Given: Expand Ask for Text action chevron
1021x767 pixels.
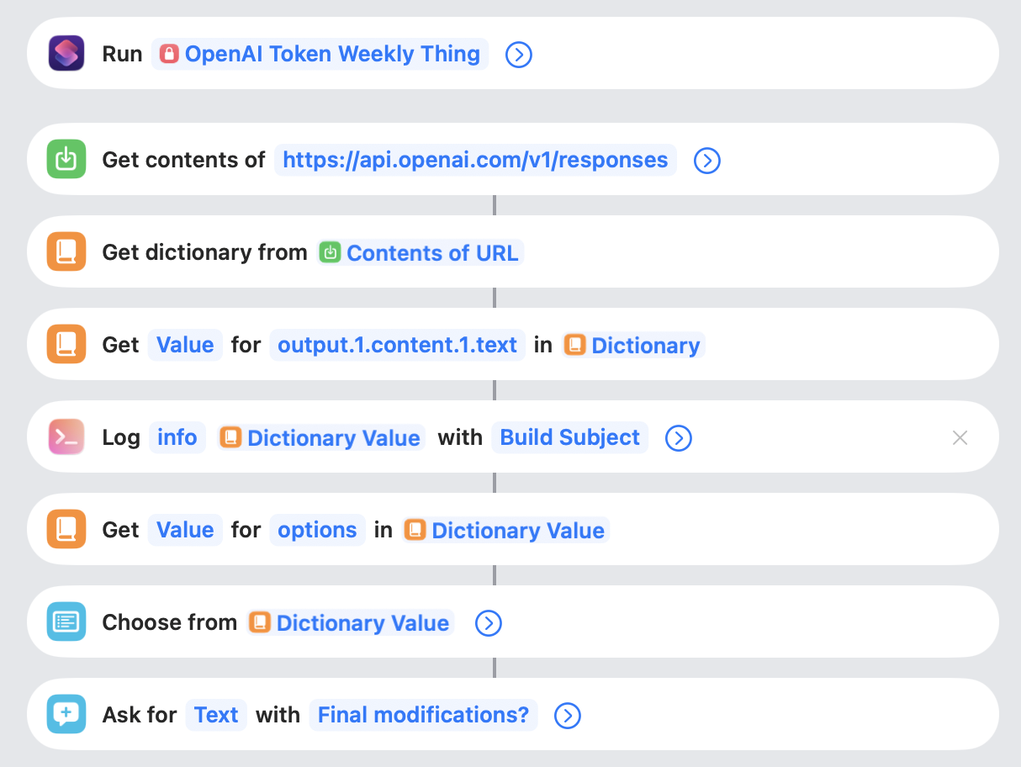Looking at the screenshot, I should point(568,716).
